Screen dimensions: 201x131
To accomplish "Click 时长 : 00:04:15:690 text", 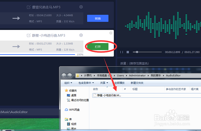I will click(x=40, y=15).
